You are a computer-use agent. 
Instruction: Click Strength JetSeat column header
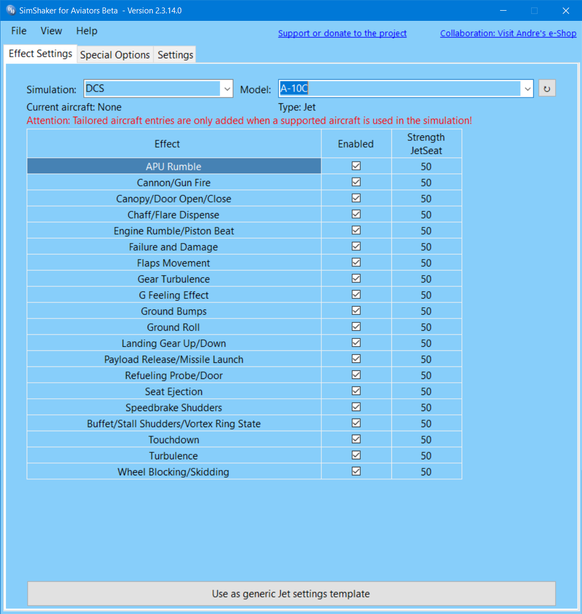click(427, 143)
